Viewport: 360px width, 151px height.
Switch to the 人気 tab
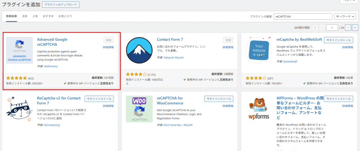(35, 16)
